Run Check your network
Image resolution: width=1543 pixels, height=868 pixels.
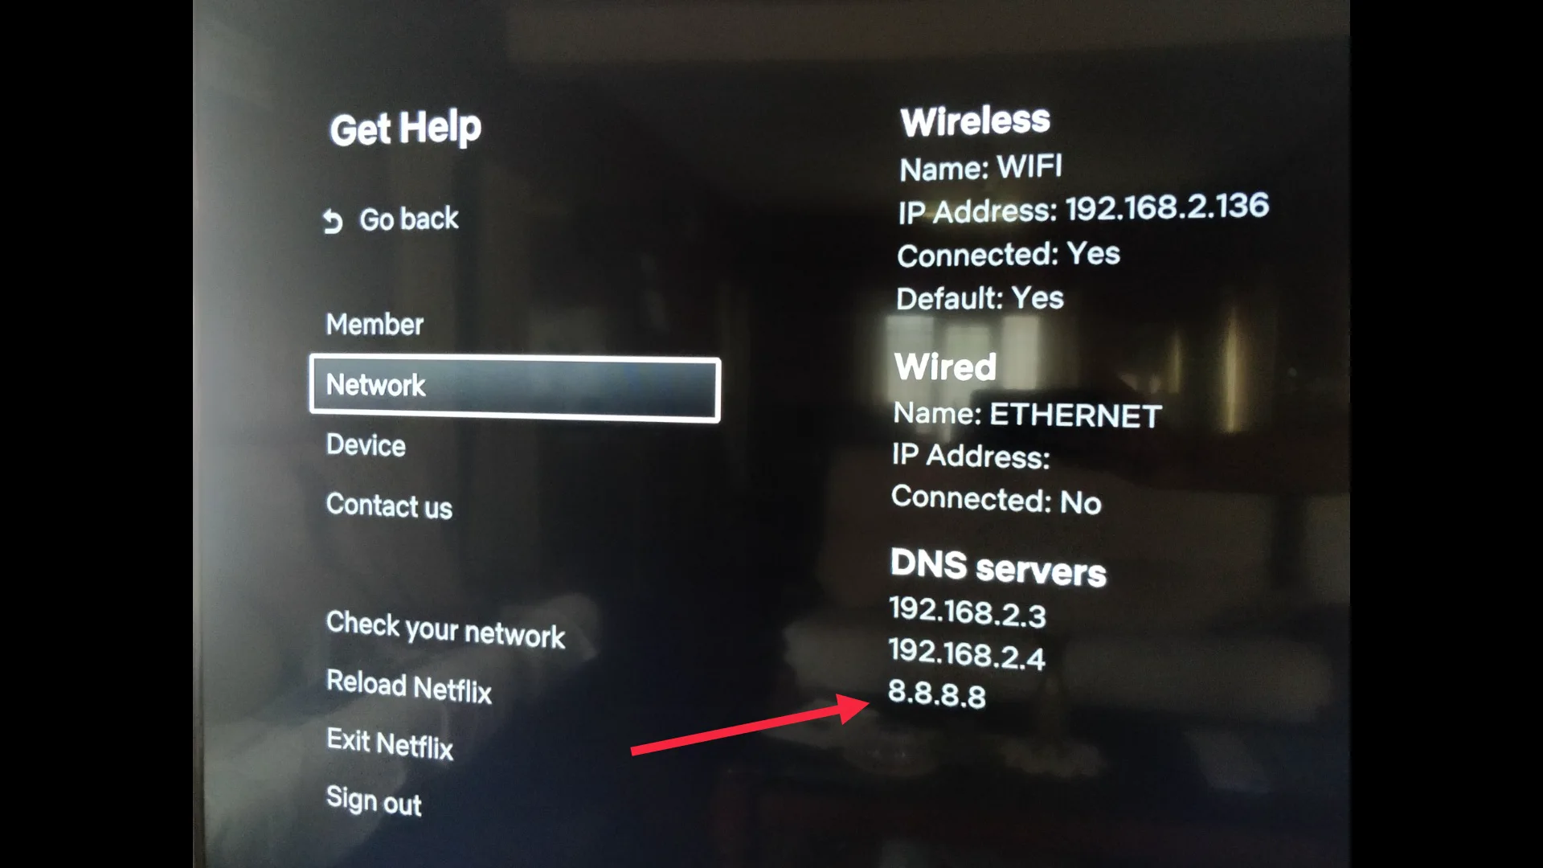[445, 629]
